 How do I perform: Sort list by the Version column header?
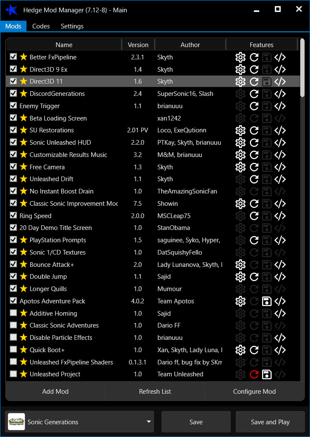(x=138, y=45)
